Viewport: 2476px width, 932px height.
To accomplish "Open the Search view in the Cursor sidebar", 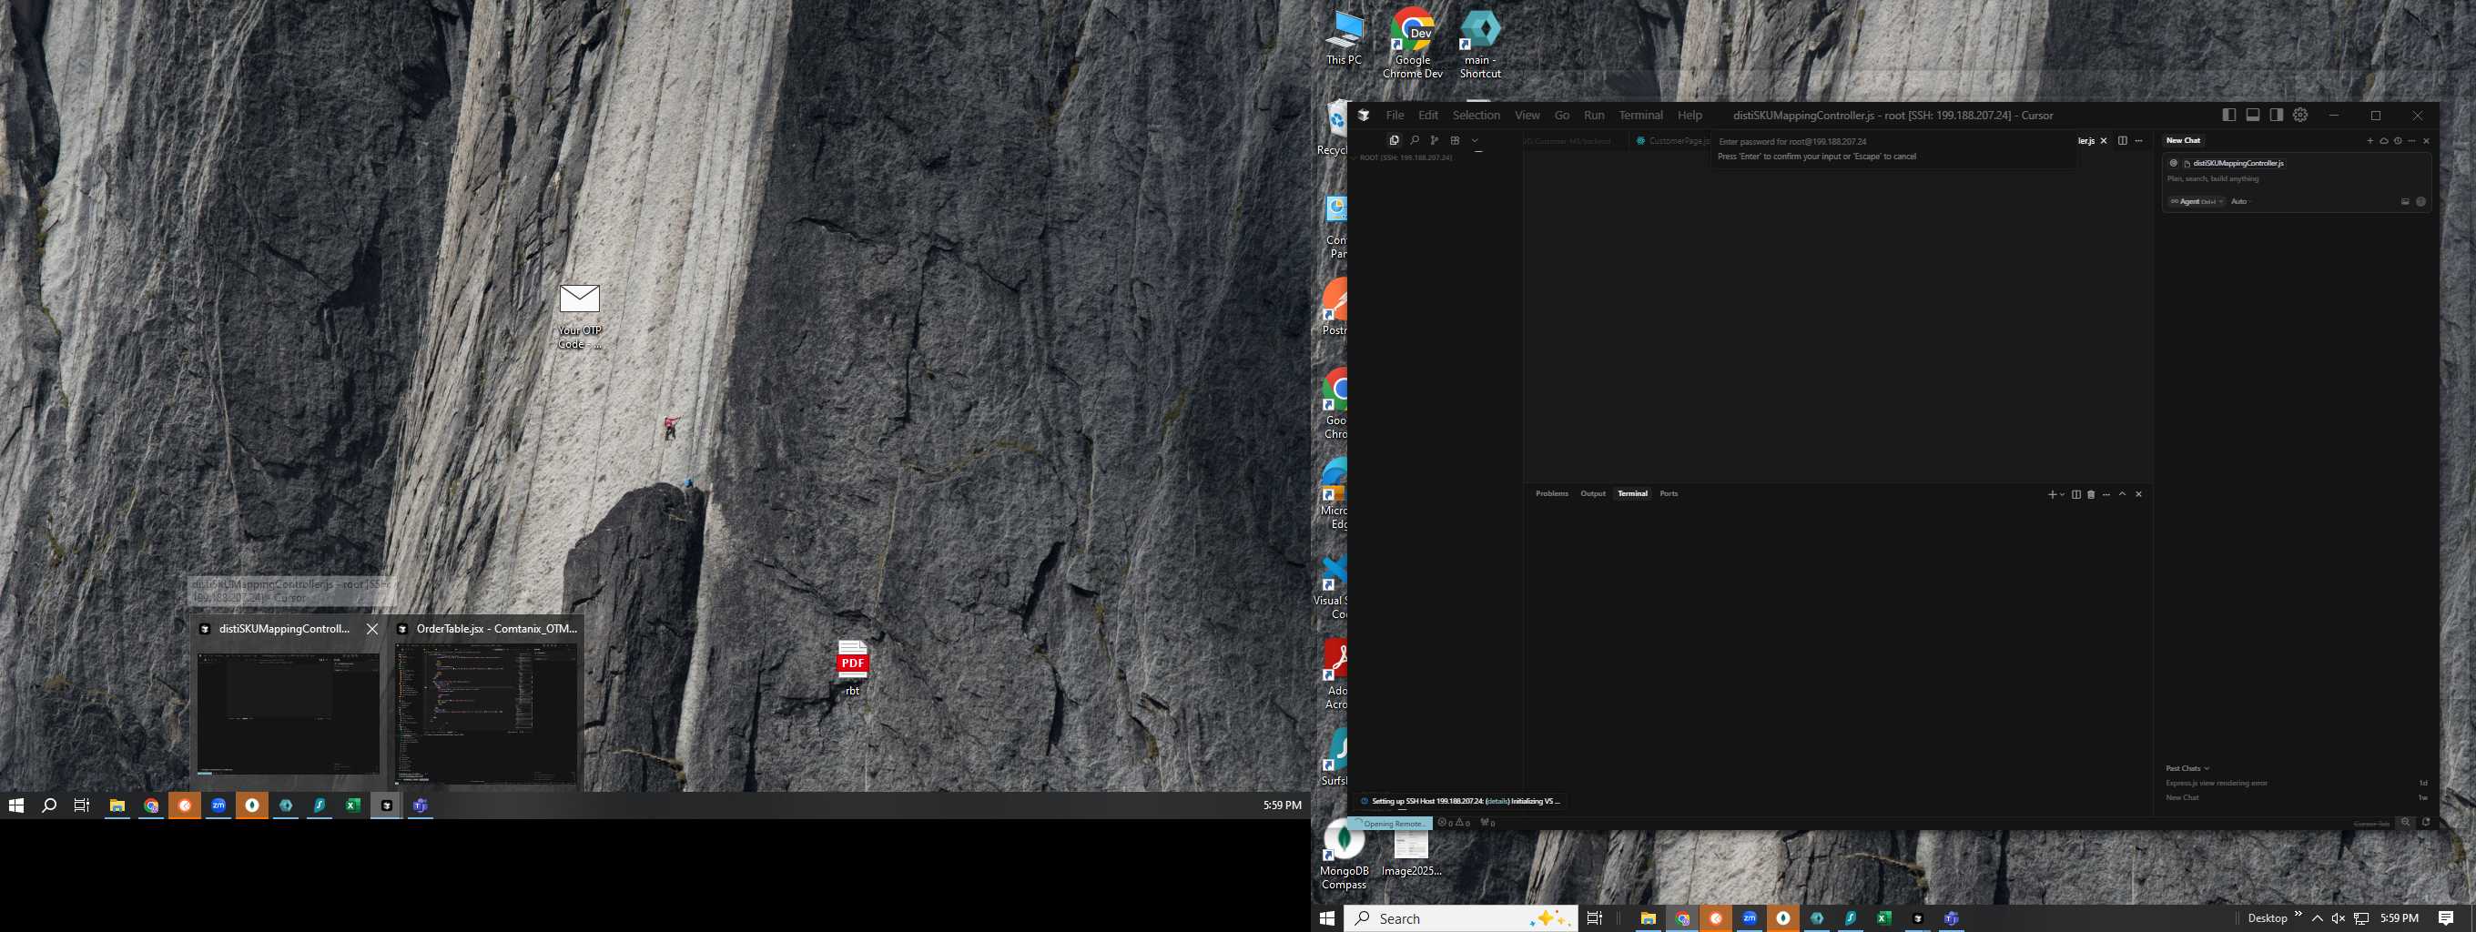I will click(1414, 140).
